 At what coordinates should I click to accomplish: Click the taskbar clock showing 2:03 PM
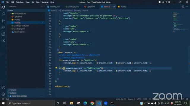coord(178,103)
